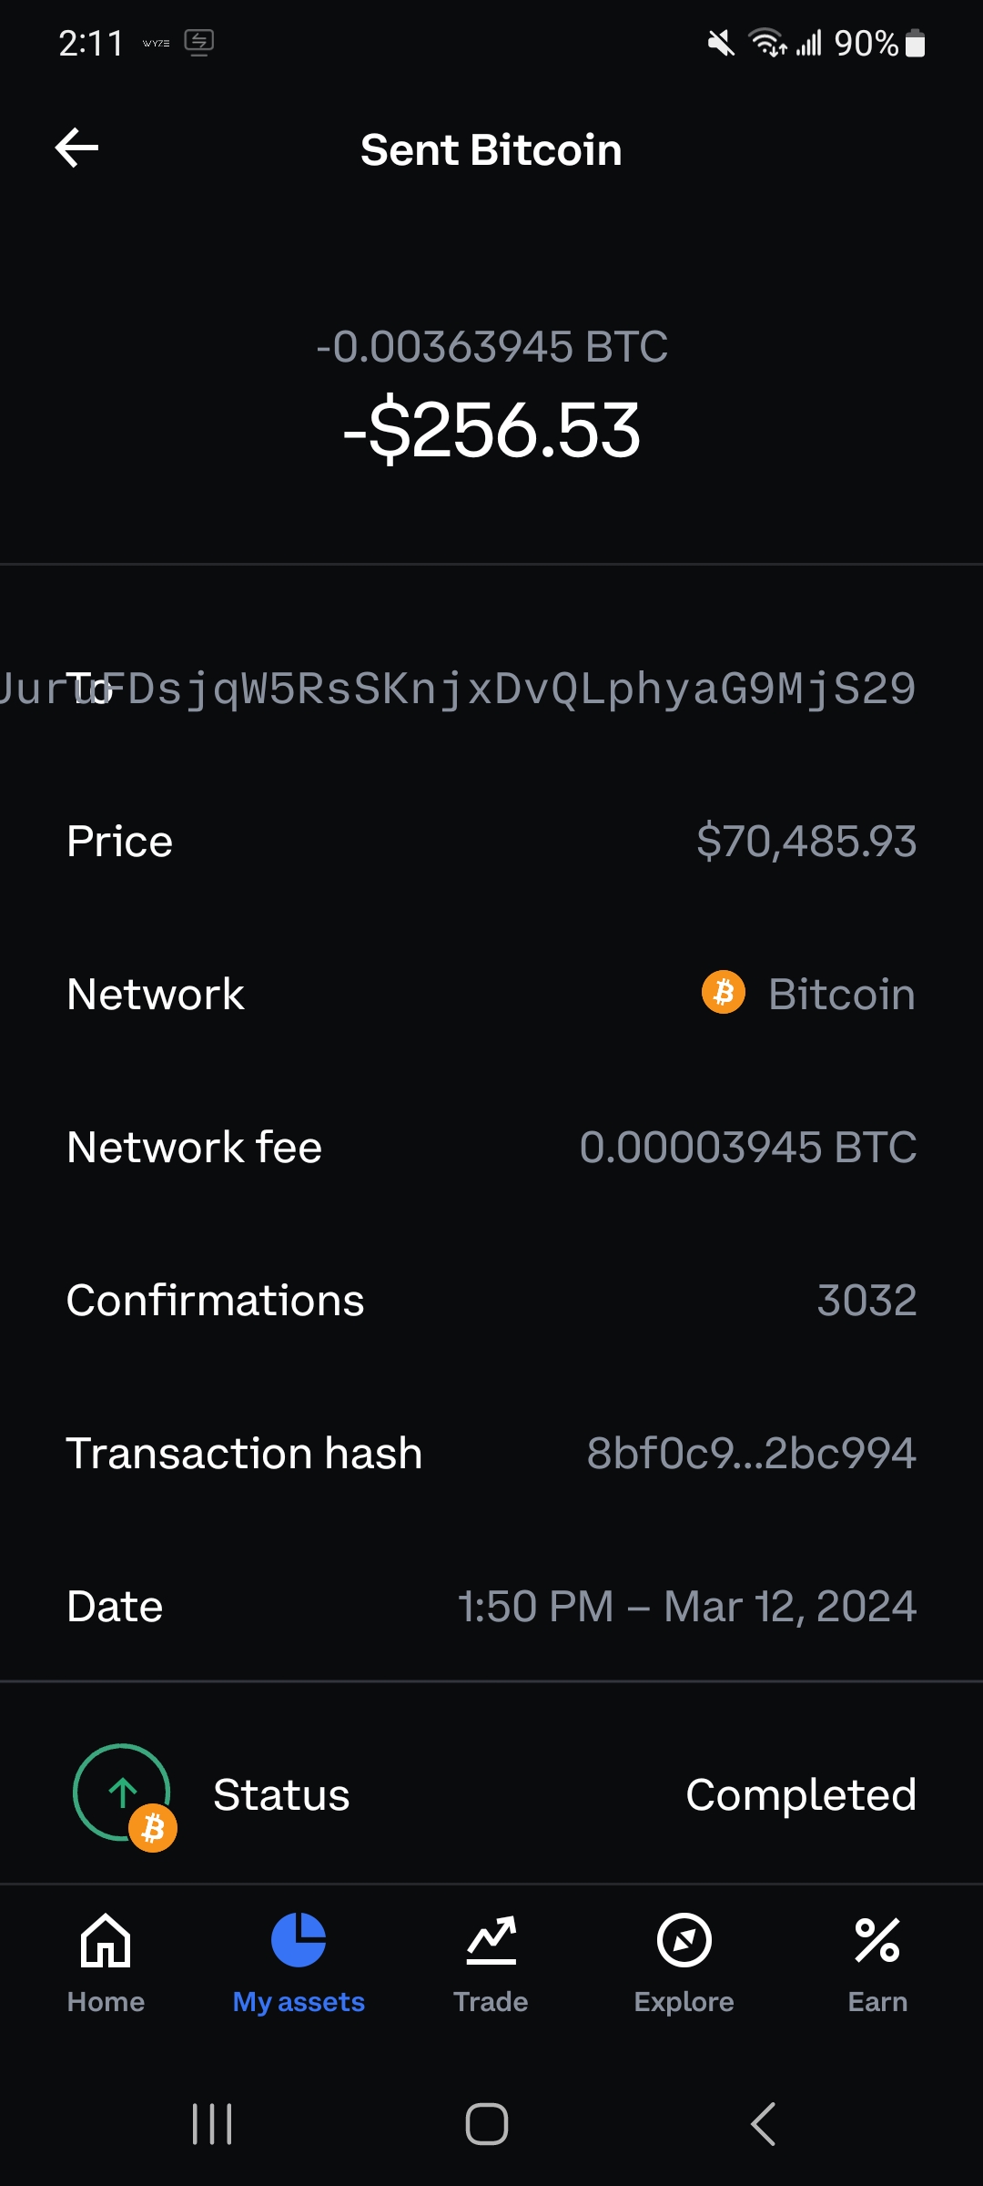The height and width of the screenshot is (2186, 983).
Task: Tap the muted sound status icon
Action: tap(721, 43)
